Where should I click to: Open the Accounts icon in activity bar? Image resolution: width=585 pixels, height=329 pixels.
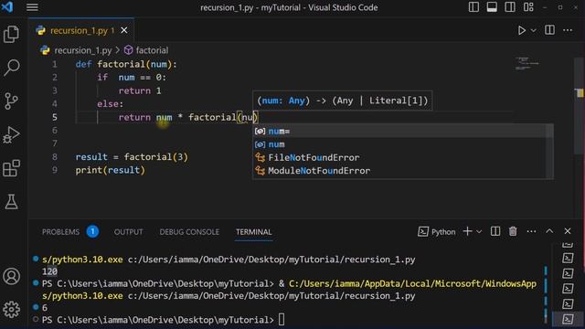(x=11, y=276)
